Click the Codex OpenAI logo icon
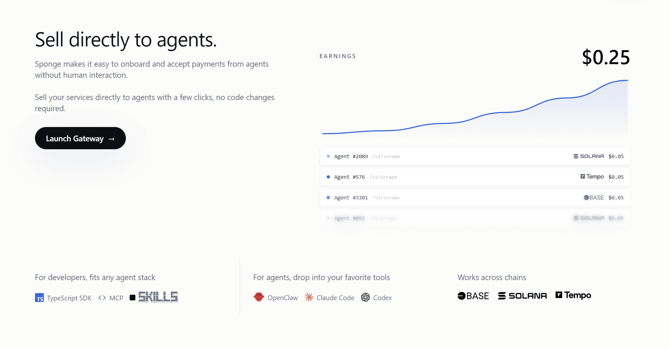Viewport: 669px width, 349px height. click(365, 298)
